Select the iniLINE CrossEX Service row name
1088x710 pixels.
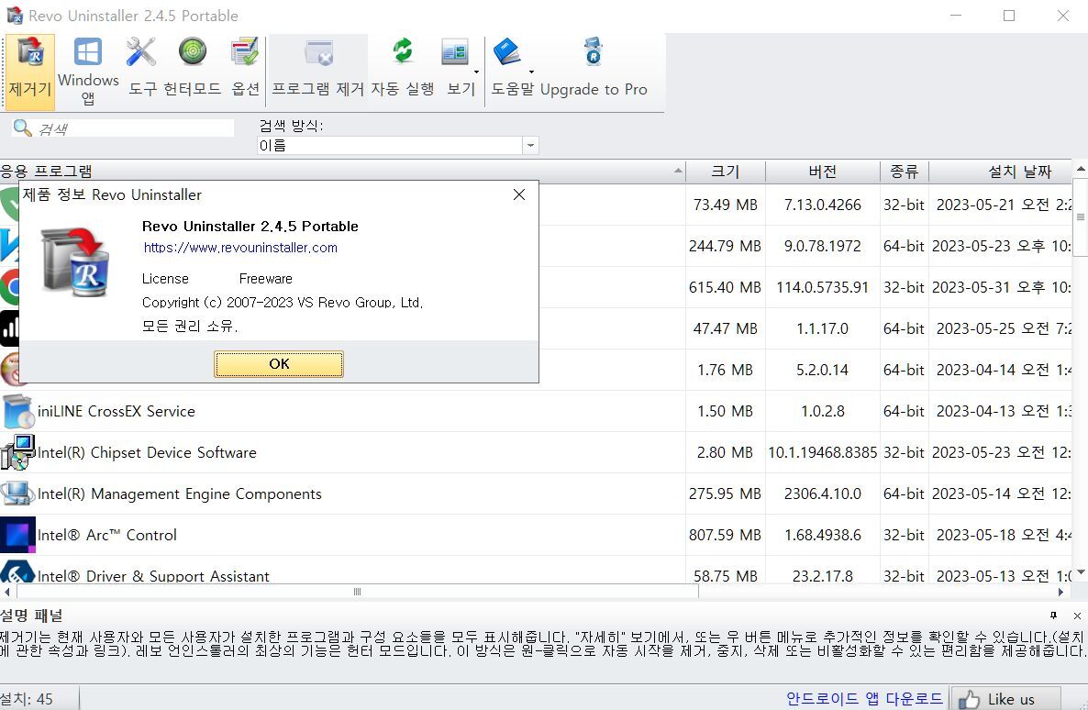116,412
